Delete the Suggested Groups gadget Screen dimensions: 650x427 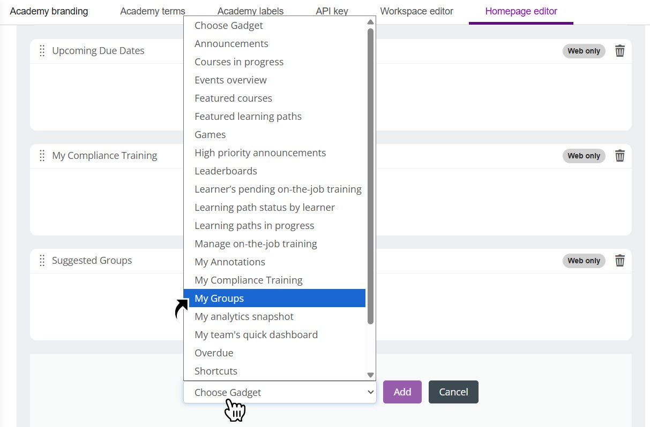tap(620, 261)
